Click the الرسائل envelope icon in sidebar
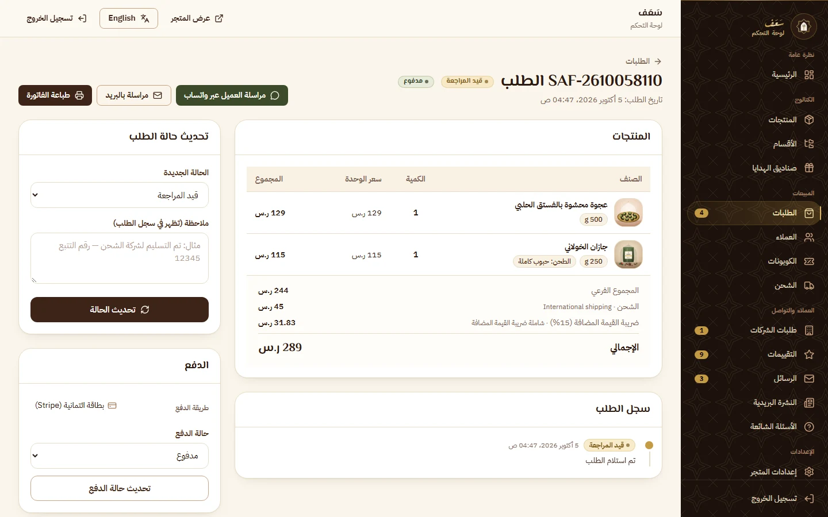828x517 pixels. pyautogui.click(x=809, y=379)
